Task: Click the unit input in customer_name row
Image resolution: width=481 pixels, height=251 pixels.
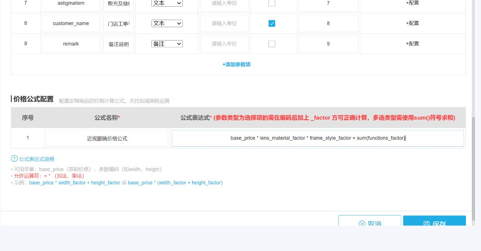Action: [224, 23]
